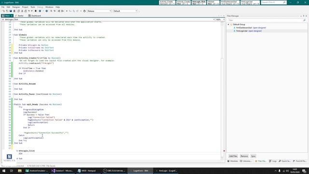Viewport: 309px width, 174px height.
Task: Click the Navigate forward round icon
Action: point(47,11)
